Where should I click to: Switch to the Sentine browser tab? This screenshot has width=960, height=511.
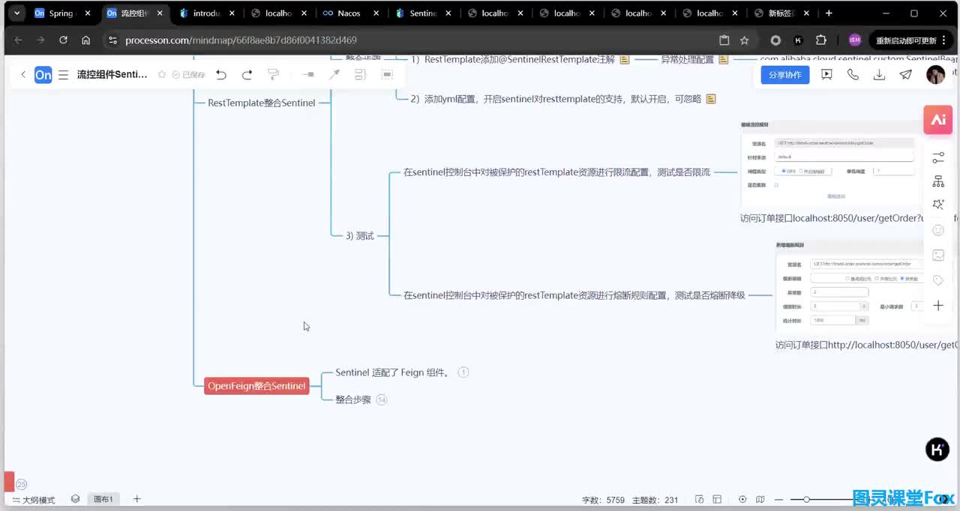[422, 13]
